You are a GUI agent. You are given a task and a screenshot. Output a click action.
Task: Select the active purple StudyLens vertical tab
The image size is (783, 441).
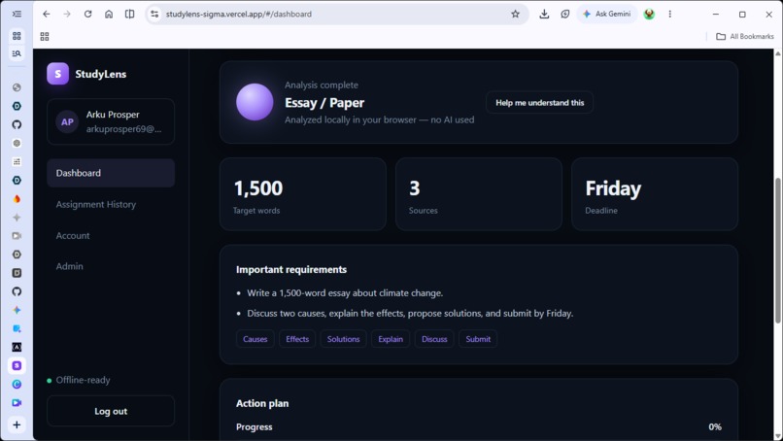(x=17, y=365)
